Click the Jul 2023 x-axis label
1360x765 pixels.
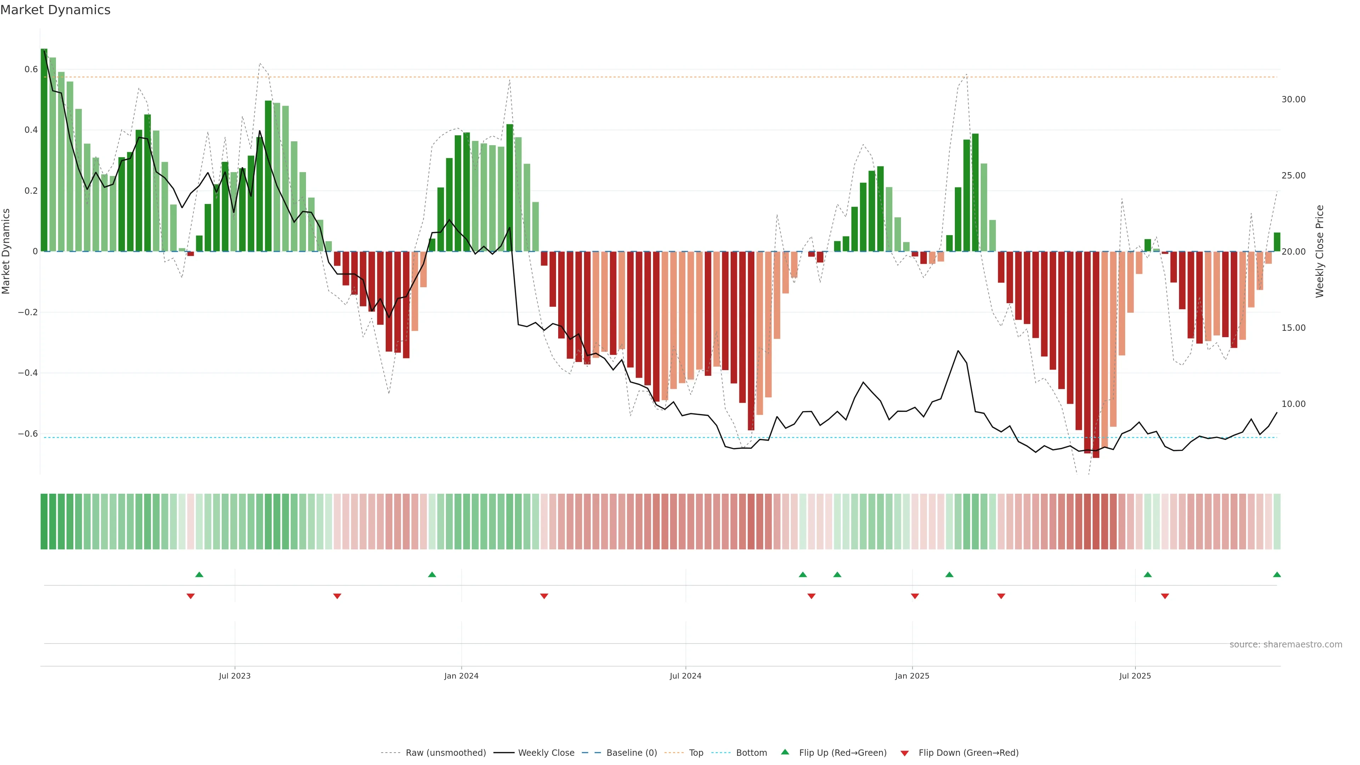coord(234,676)
